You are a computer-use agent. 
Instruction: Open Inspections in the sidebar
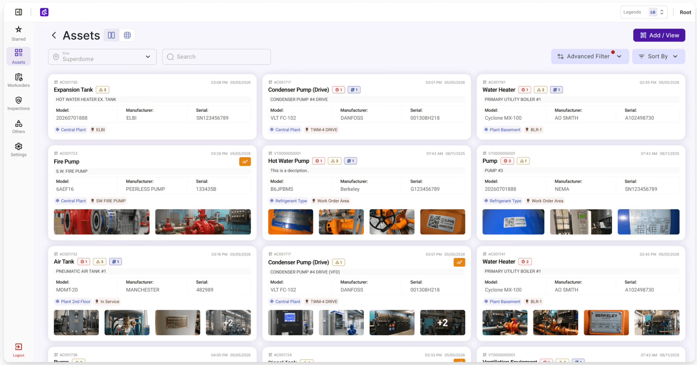point(18,103)
